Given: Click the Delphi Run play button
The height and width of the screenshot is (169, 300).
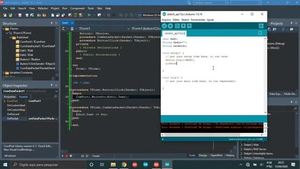Looking at the screenshot, I should (x=90, y=15).
